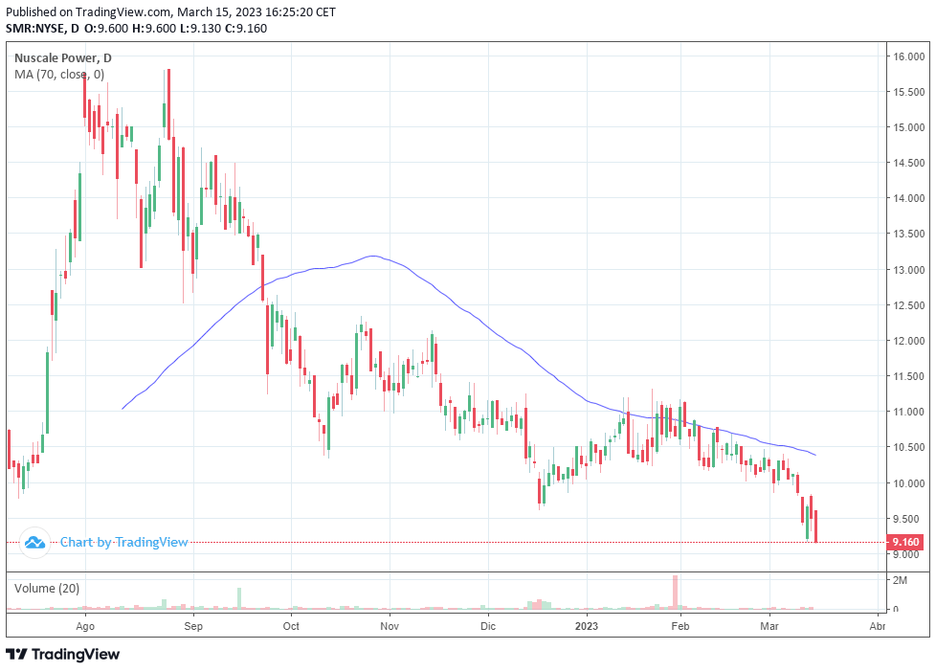Click the 12.500 price axis label
The height and width of the screenshot is (672, 936).
pyautogui.click(x=908, y=305)
